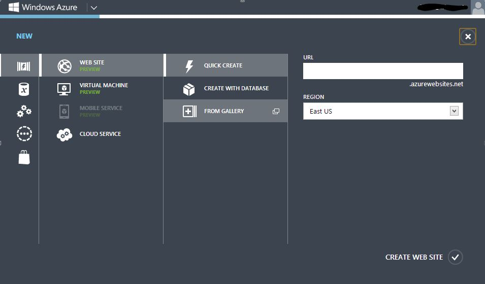Click the Windows Azure title text
The image size is (485, 284).
point(49,8)
